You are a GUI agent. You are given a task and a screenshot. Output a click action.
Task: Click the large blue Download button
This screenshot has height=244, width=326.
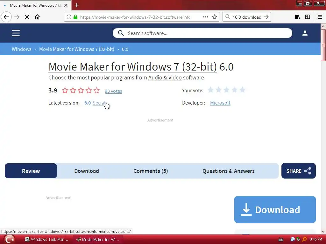(x=275, y=210)
